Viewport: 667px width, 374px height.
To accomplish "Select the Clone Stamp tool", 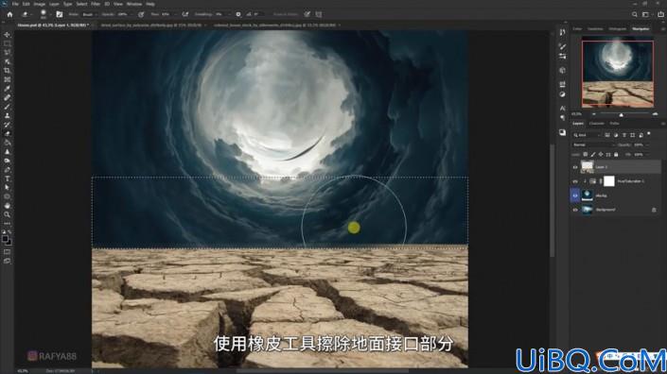I will 8,115.
